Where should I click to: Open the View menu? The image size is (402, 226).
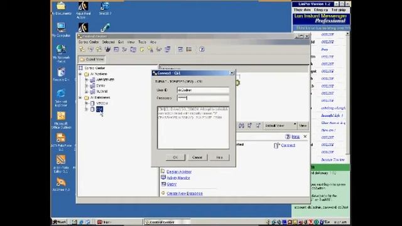click(131, 42)
